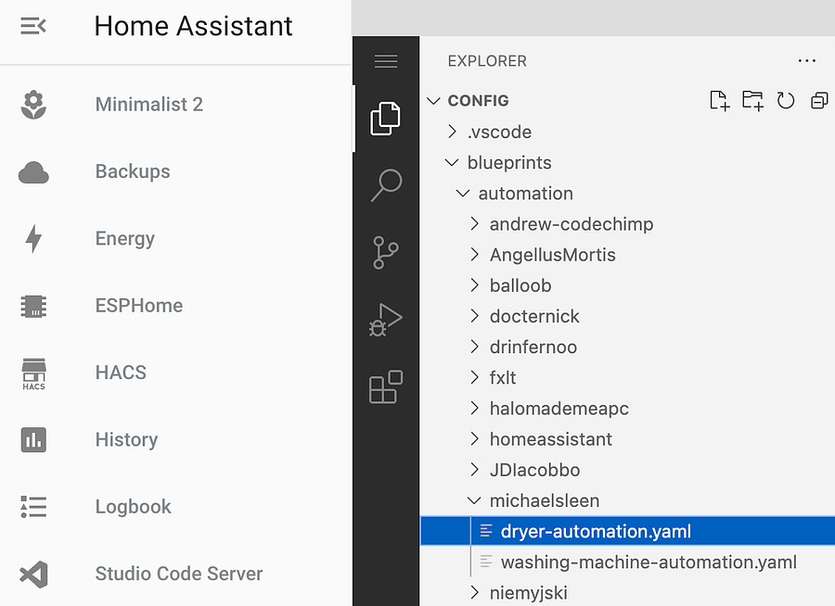Click the History bar chart icon
Screen dimensions: 835x606
(33, 440)
